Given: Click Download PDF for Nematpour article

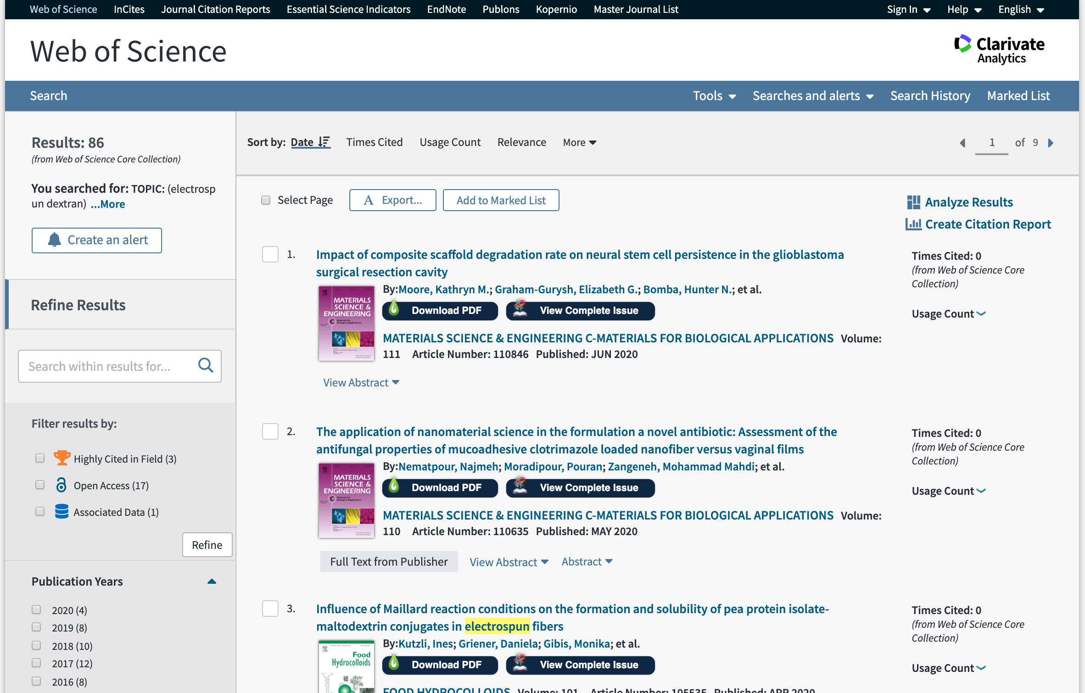Looking at the screenshot, I should click(x=440, y=488).
